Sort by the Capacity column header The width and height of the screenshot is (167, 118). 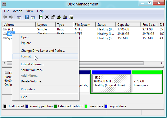tap(128, 25)
